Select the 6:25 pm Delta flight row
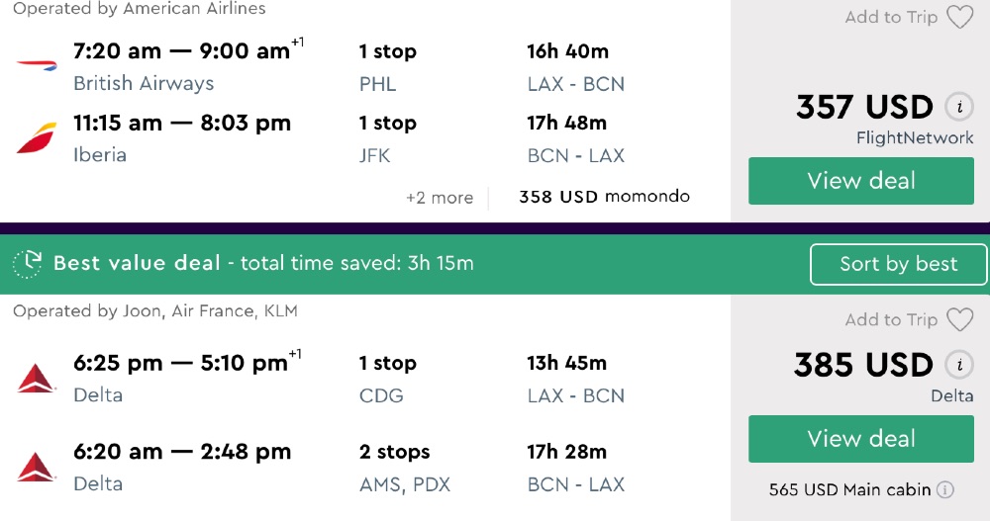This screenshot has width=990, height=521. 180,363
